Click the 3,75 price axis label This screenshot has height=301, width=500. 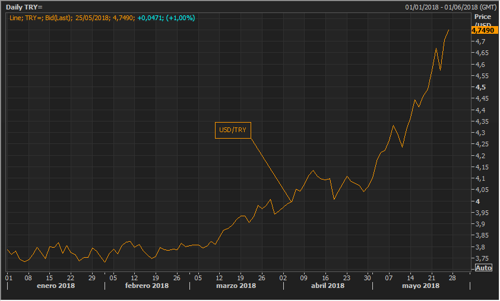(482, 258)
